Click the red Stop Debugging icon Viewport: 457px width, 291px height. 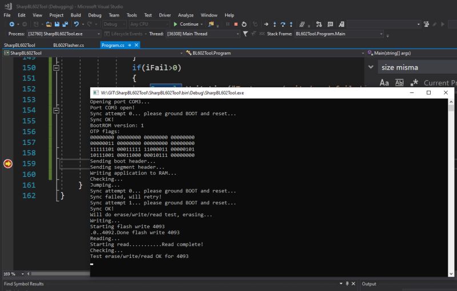point(236,24)
